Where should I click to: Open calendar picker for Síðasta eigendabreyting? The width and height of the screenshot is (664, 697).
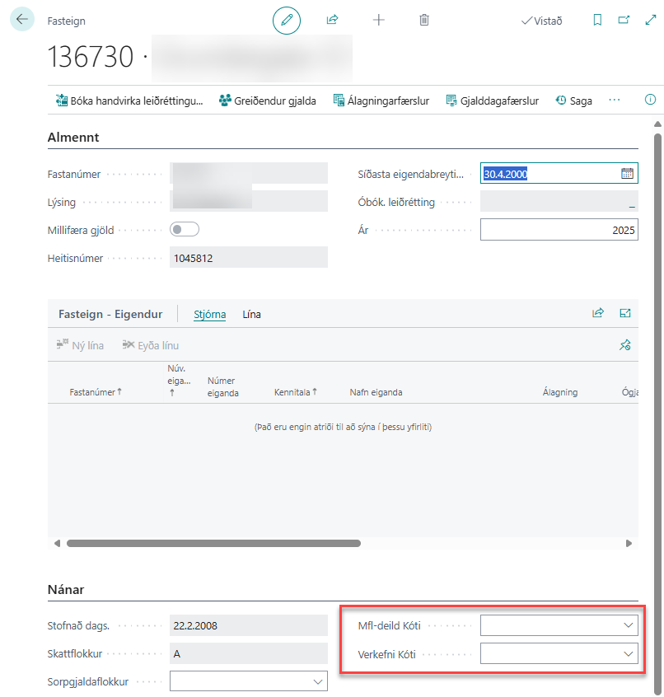tap(627, 173)
